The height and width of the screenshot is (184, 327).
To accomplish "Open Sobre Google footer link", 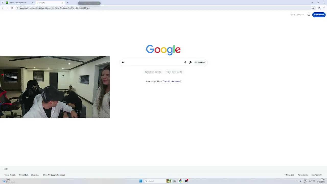I will pyautogui.click(x=10, y=175).
